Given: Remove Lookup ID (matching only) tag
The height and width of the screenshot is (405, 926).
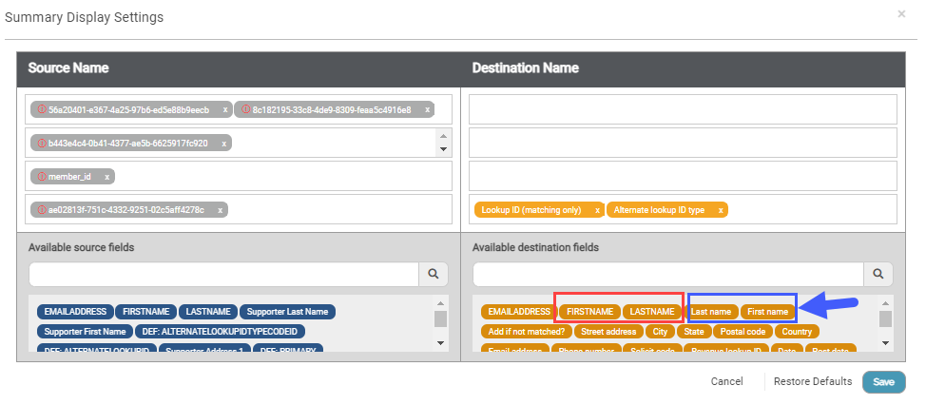Looking at the screenshot, I should pos(597,210).
